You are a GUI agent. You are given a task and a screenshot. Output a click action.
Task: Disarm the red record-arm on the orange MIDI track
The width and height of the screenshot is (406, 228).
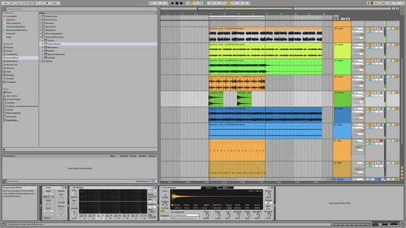pos(381,141)
